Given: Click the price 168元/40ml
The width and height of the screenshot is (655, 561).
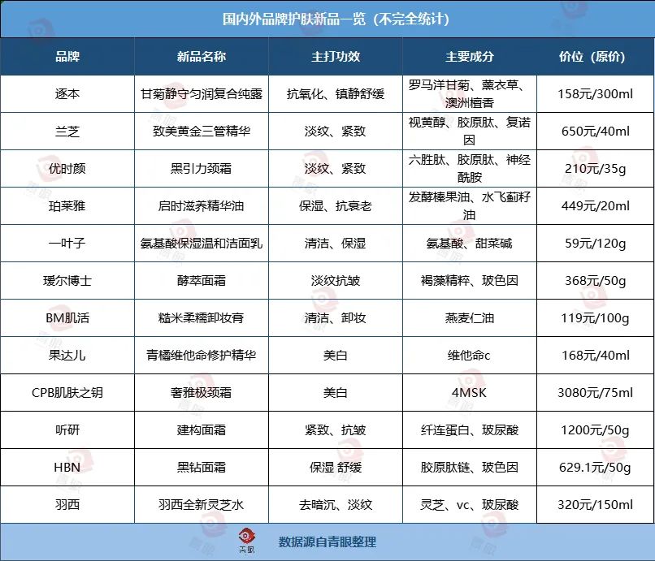Looking at the screenshot, I should (x=595, y=356).
